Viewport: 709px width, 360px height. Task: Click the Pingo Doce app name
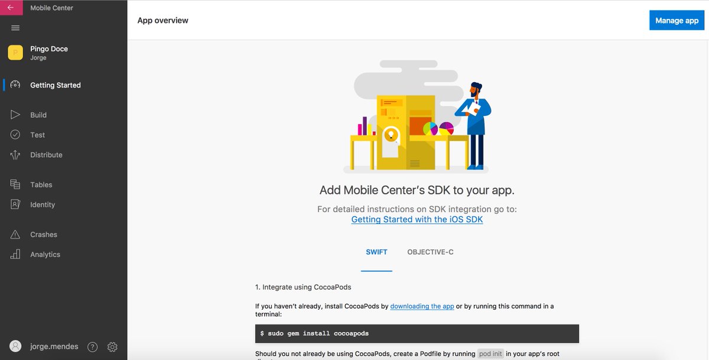[x=49, y=49]
